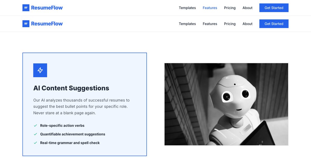Click the RF logo icon in top navbar

(x=26, y=8)
